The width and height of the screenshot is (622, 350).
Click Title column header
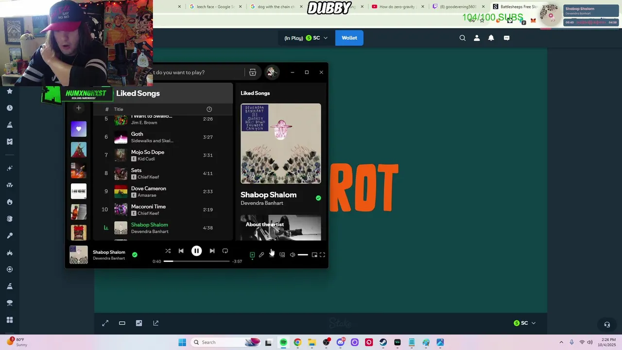point(119,109)
